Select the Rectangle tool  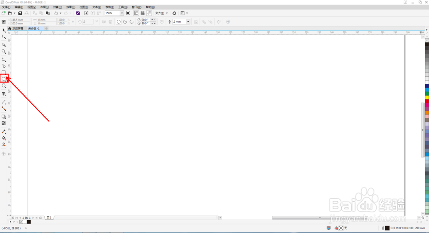pyautogui.click(x=4, y=72)
